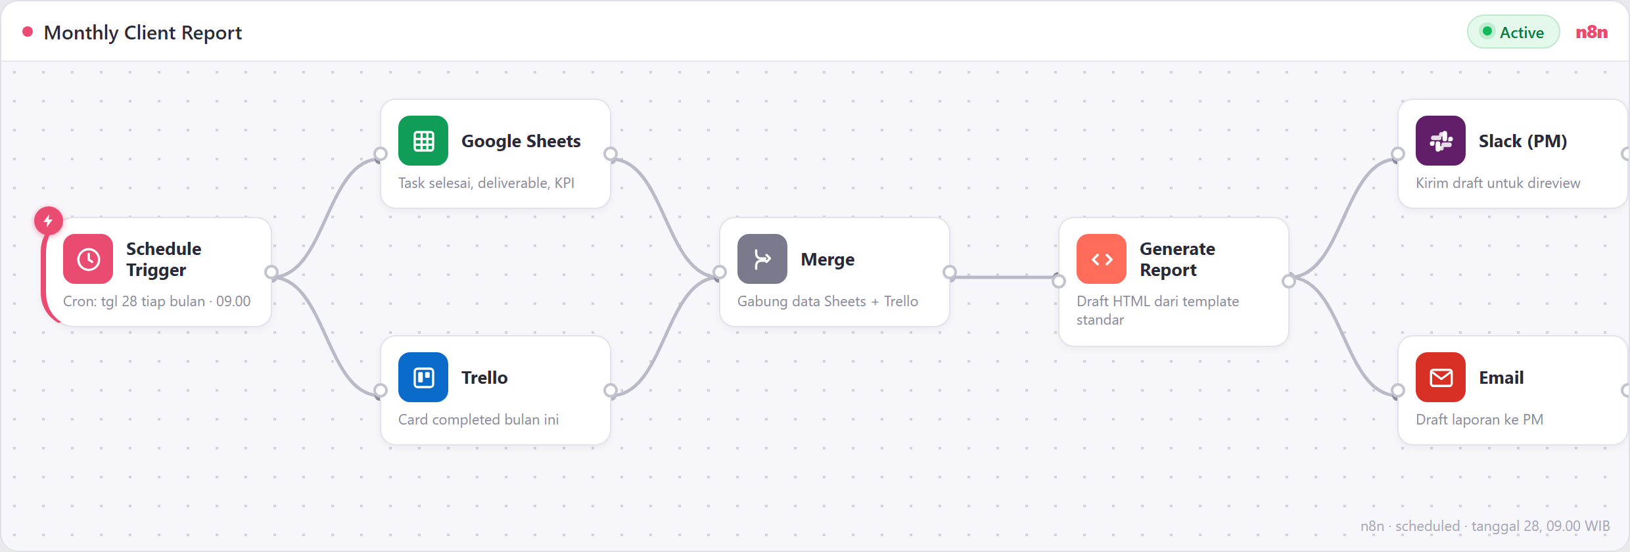
Task: Select the Trello node icon
Action: tap(423, 377)
